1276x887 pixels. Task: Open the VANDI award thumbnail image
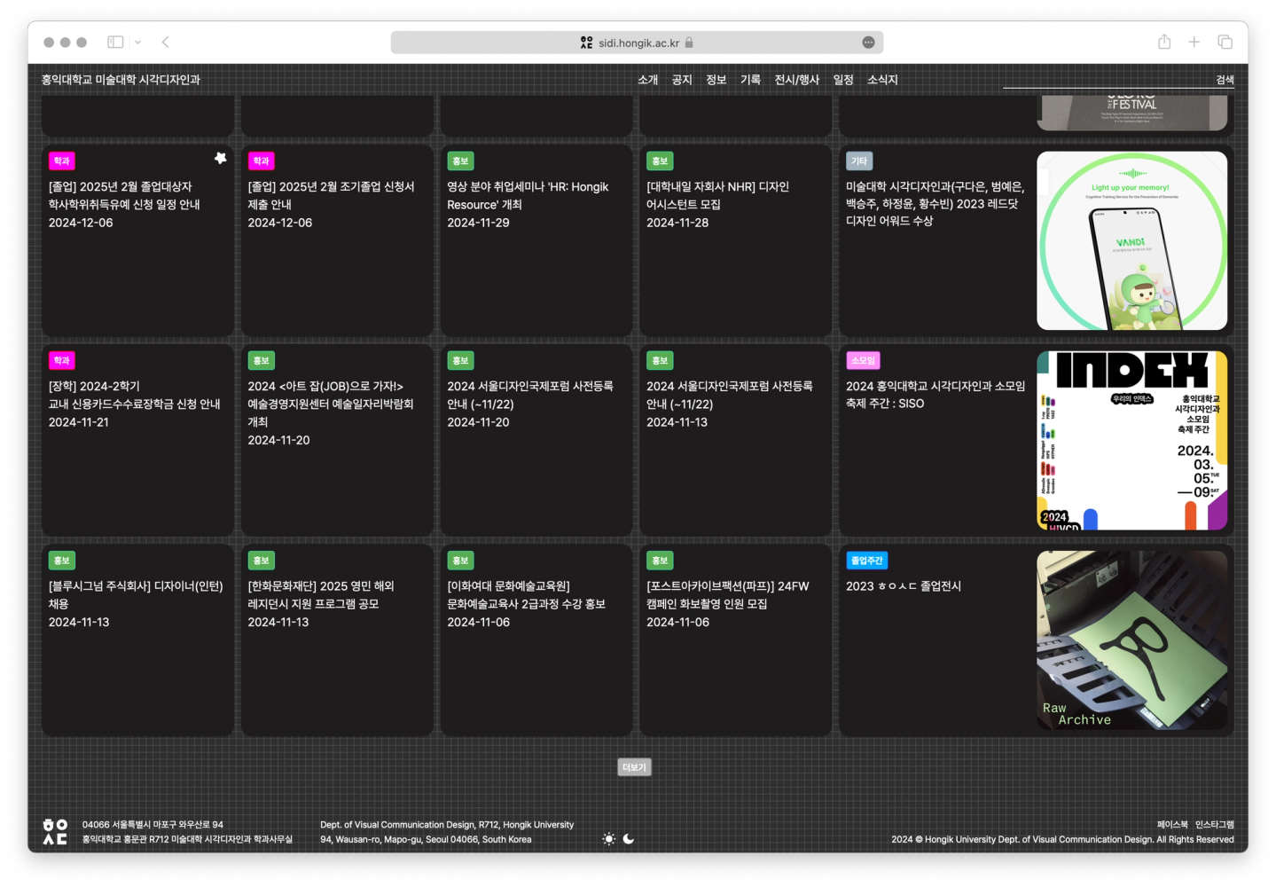(x=1132, y=240)
